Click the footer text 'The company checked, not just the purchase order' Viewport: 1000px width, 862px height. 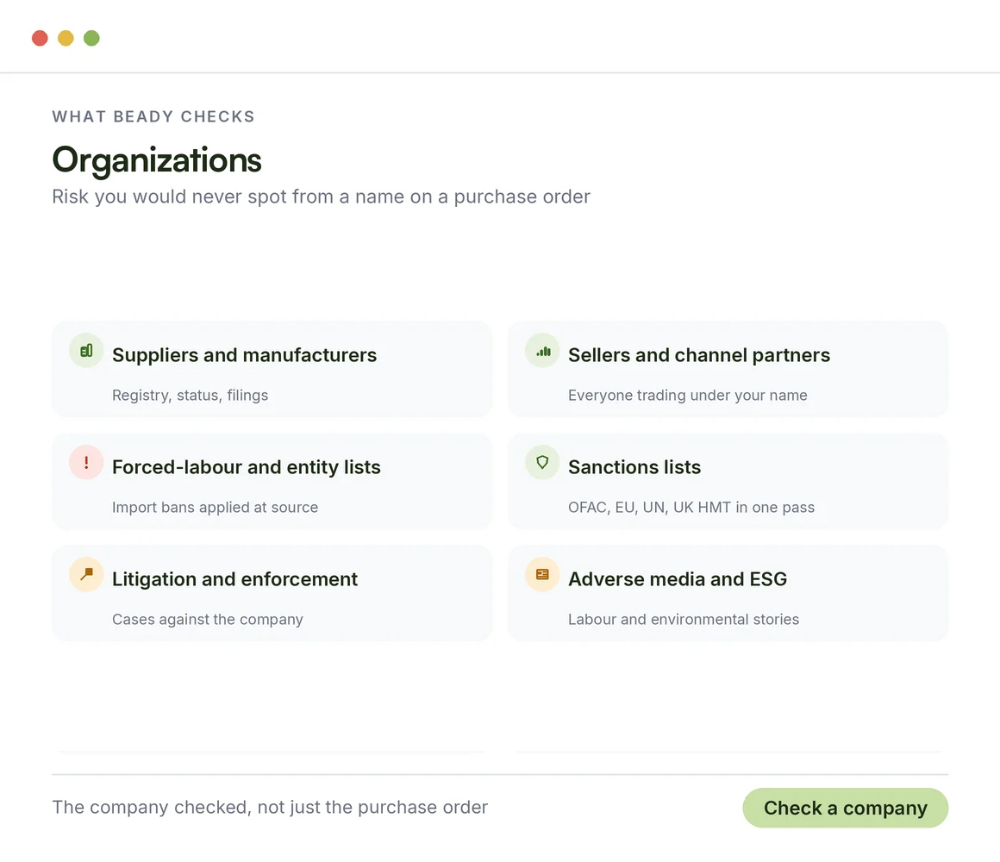pos(270,807)
